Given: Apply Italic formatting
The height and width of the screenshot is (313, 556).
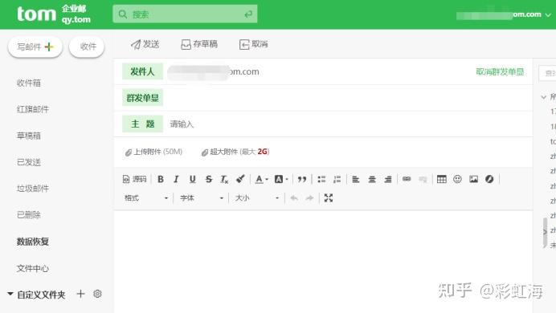Looking at the screenshot, I should (x=176, y=179).
